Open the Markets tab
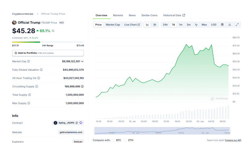247x143 pixels. click(118, 15)
